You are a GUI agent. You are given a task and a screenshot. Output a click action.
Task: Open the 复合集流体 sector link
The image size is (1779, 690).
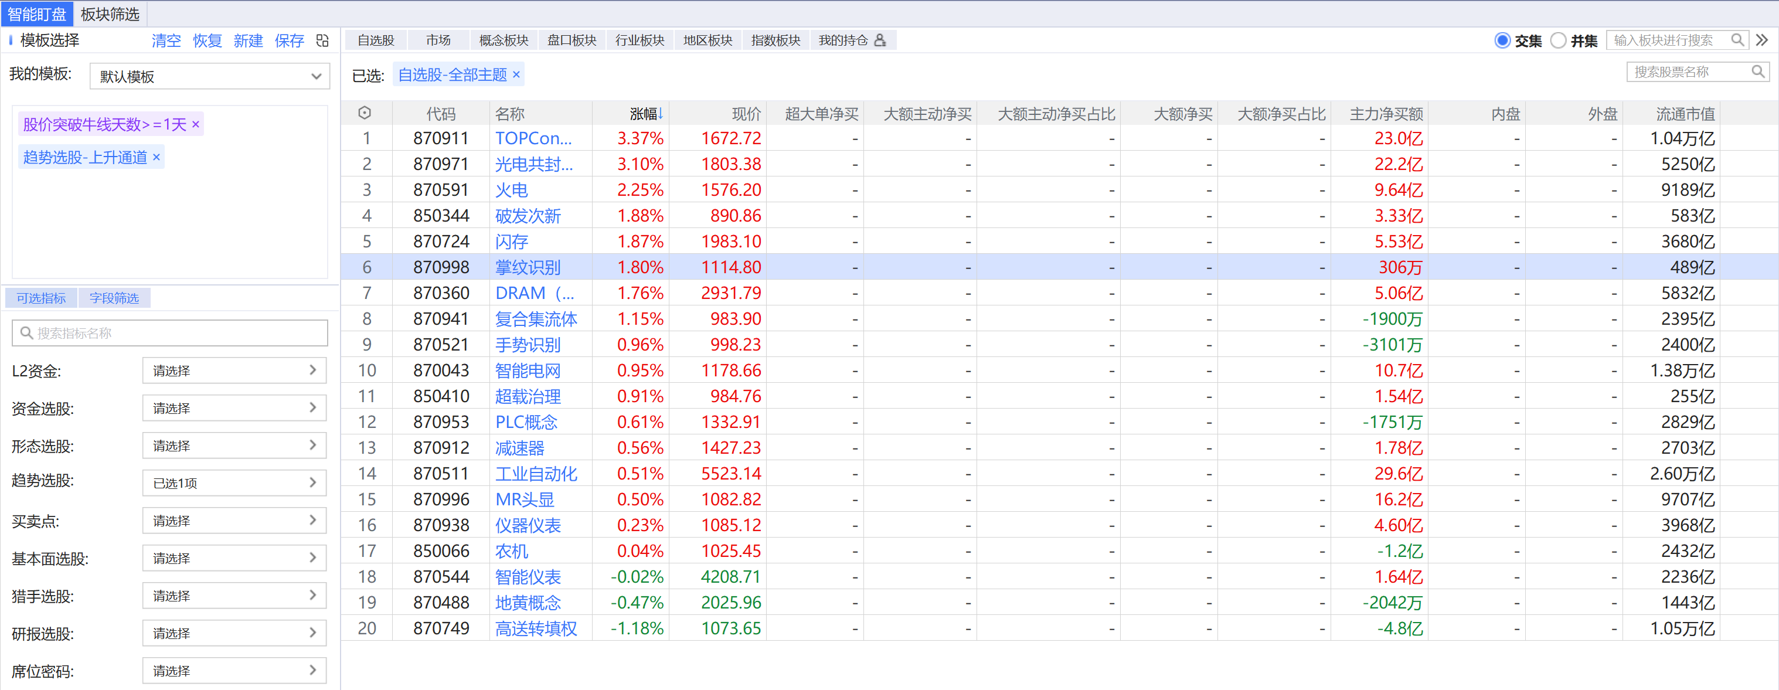(x=536, y=319)
